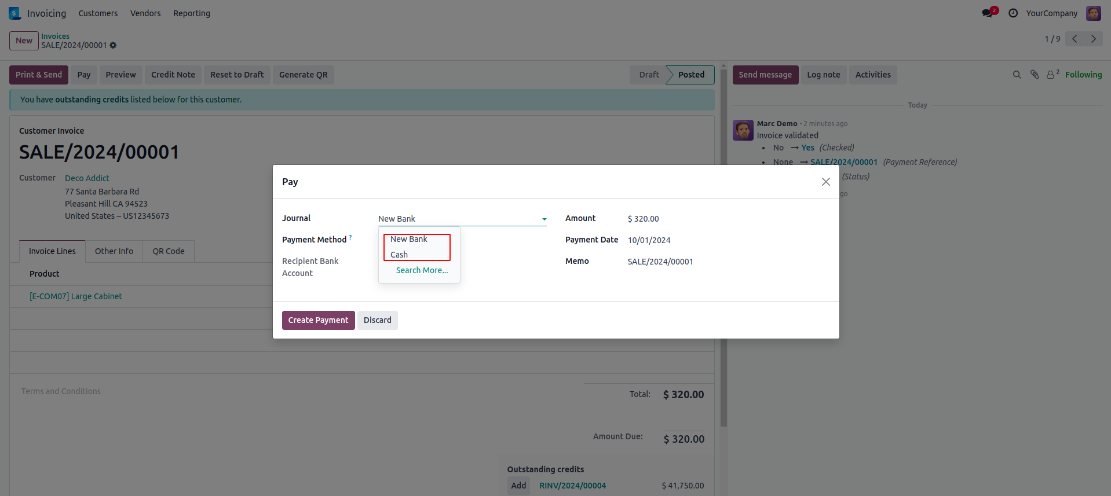Screen dimensions: 1111x496
Task: Select Cash from journal dropdown
Action: (x=399, y=255)
